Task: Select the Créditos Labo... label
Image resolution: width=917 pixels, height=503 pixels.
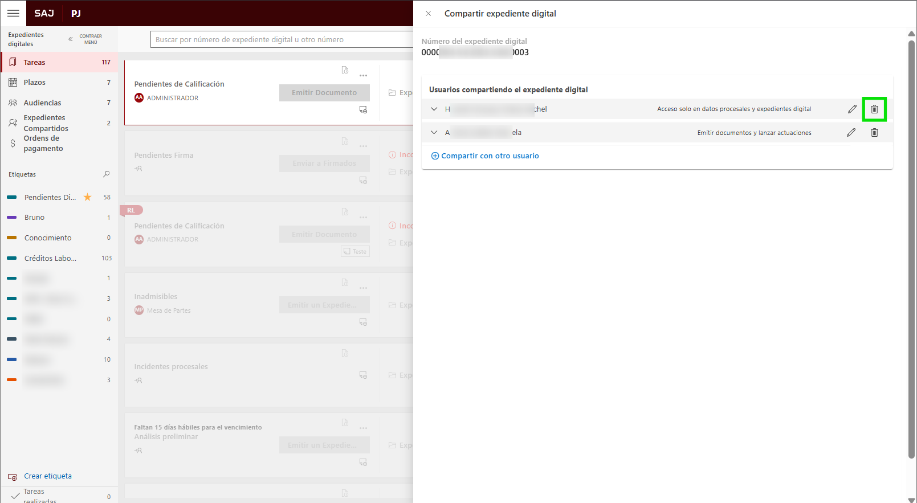Action: click(x=50, y=259)
